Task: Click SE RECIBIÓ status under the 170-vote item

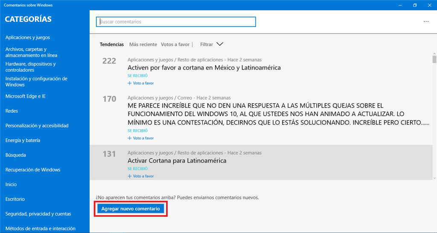Action: coord(138,131)
